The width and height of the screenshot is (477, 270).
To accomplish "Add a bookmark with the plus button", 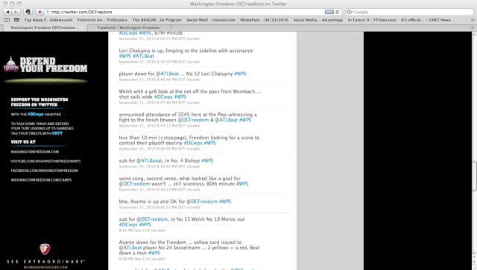I will [x=40, y=12].
